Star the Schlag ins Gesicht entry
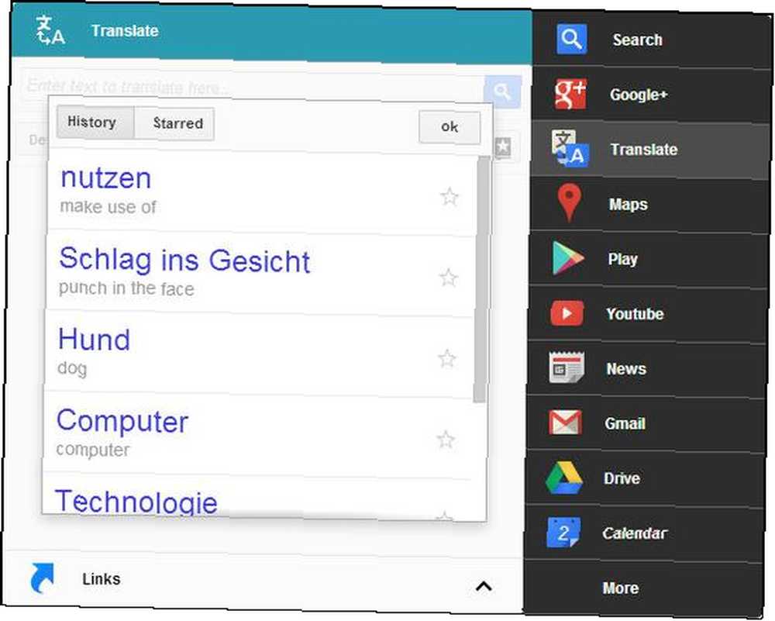The width and height of the screenshot is (775, 621). tap(448, 278)
